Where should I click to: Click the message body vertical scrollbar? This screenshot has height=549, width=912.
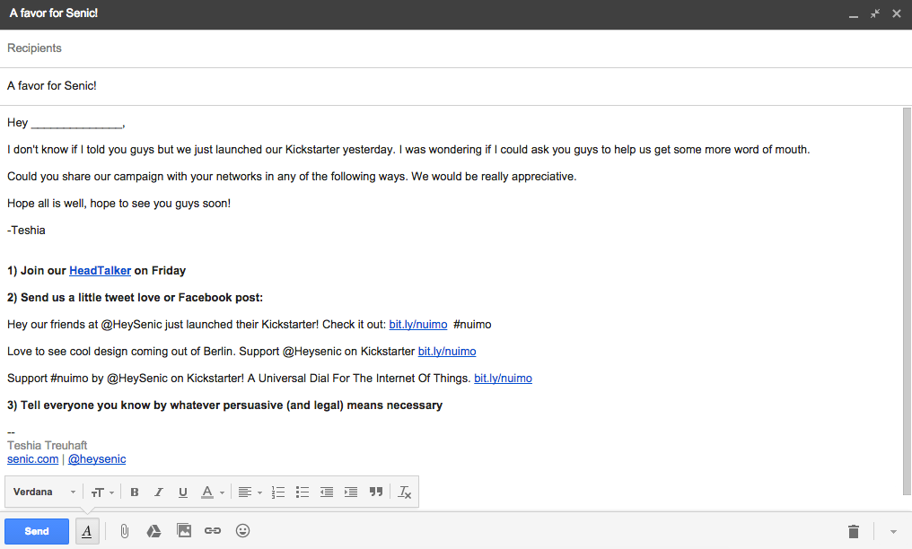pyautogui.click(x=907, y=301)
